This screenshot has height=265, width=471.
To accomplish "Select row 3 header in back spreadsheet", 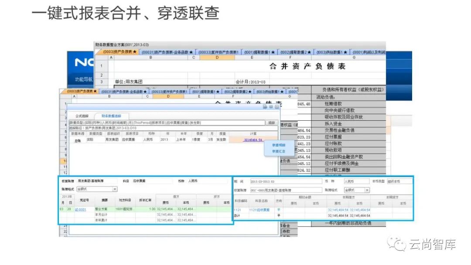I will [x=102, y=82].
